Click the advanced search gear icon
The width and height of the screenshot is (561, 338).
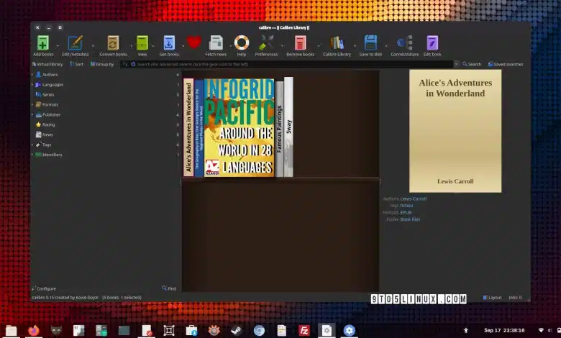pos(133,64)
